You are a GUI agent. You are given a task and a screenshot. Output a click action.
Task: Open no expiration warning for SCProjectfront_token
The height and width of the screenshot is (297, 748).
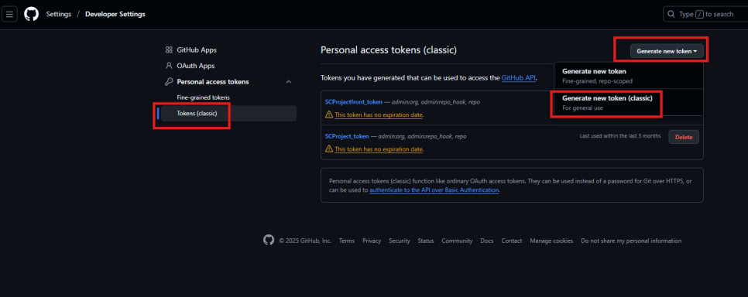click(379, 115)
